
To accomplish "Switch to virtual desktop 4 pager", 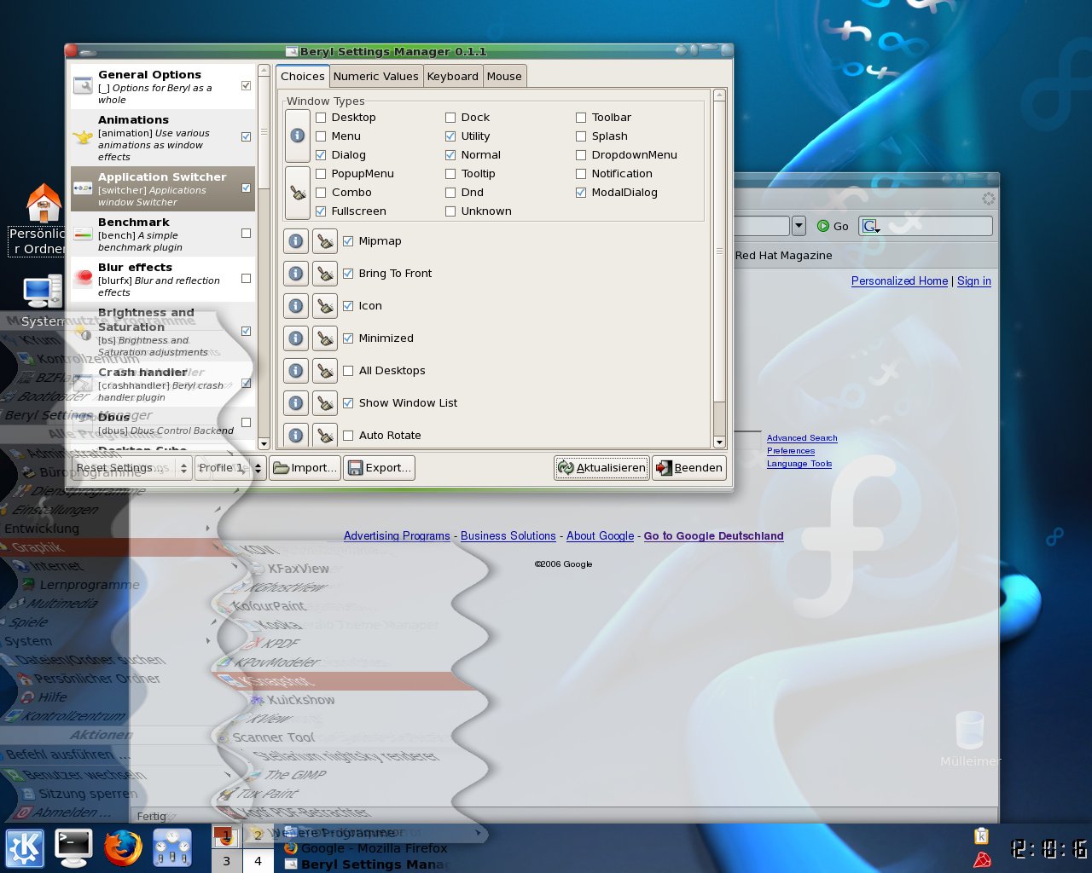I will (258, 861).
